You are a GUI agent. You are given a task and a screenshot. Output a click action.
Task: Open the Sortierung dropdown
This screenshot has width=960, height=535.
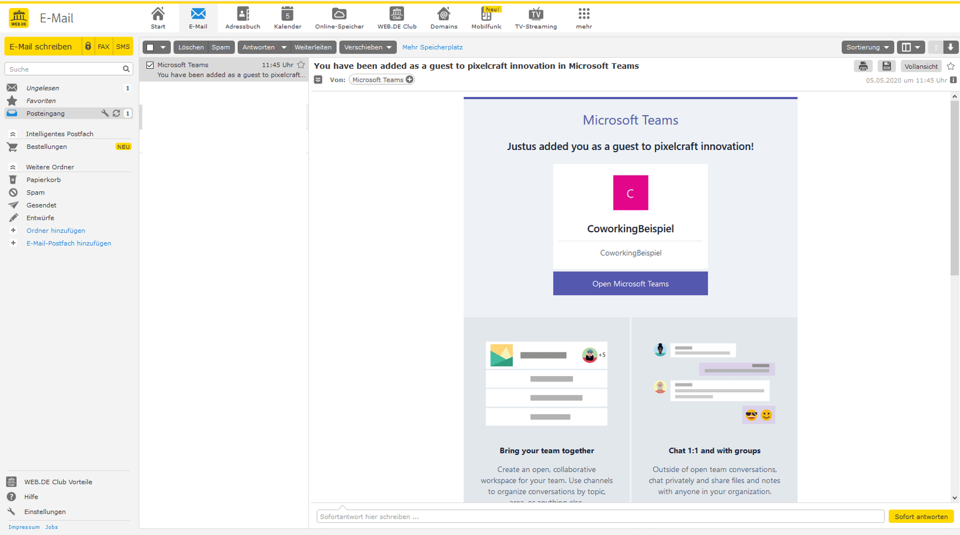tap(867, 47)
